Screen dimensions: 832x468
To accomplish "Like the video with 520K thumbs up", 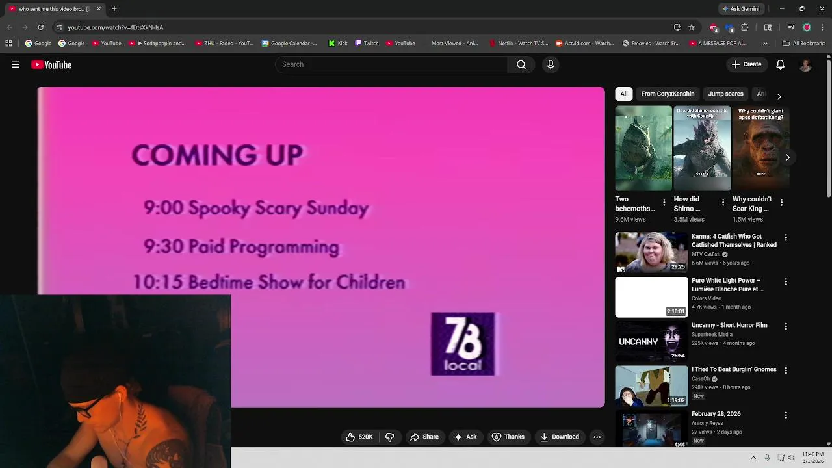I will 359,437.
